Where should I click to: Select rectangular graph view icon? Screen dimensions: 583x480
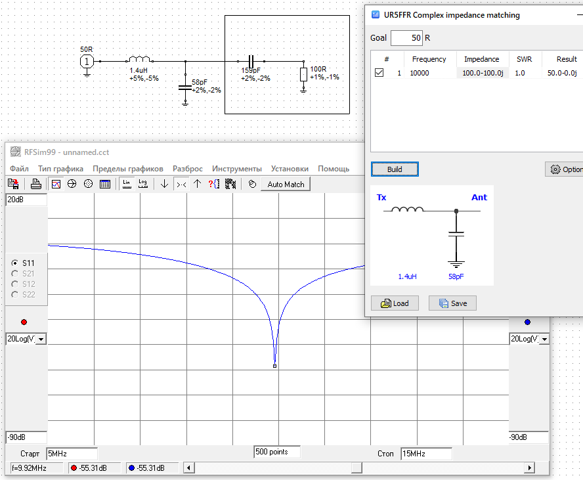click(56, 184)
